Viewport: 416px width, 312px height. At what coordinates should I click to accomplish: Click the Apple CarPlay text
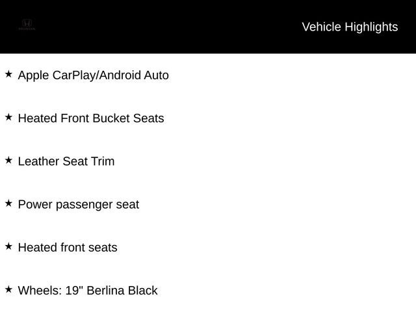(57, 75)
